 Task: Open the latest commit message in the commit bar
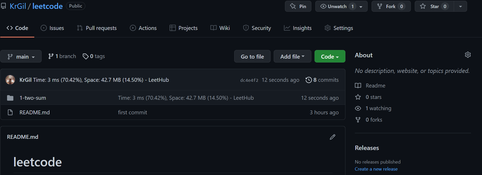[x=101, y=80]
